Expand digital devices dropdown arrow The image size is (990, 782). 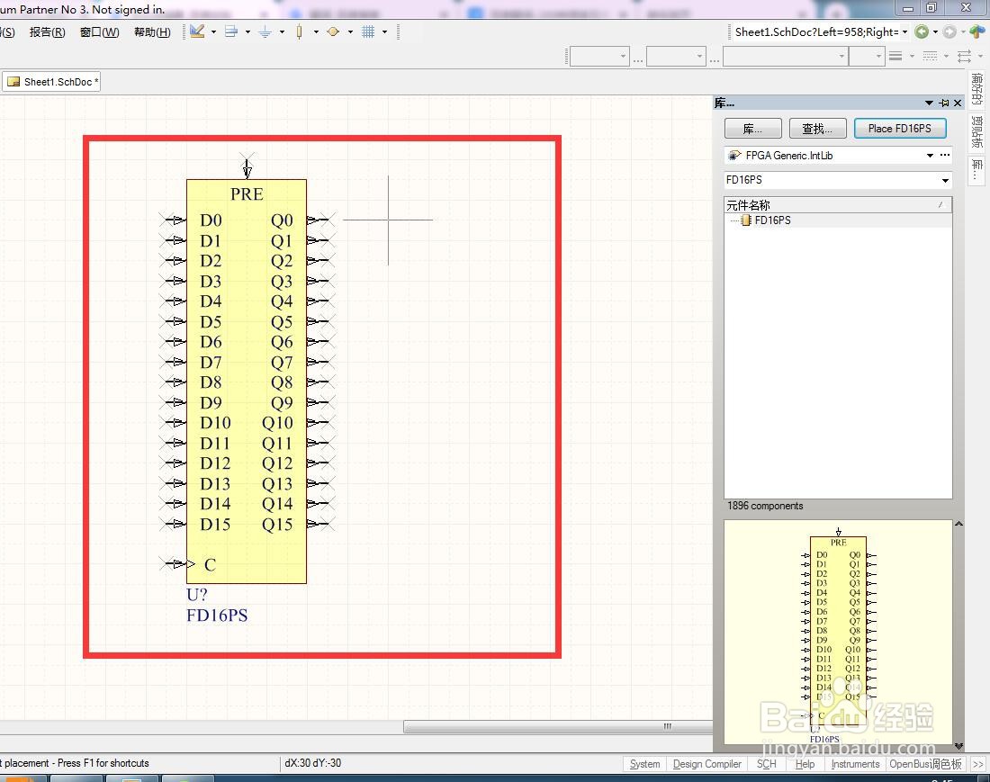(x=316, y=31)
